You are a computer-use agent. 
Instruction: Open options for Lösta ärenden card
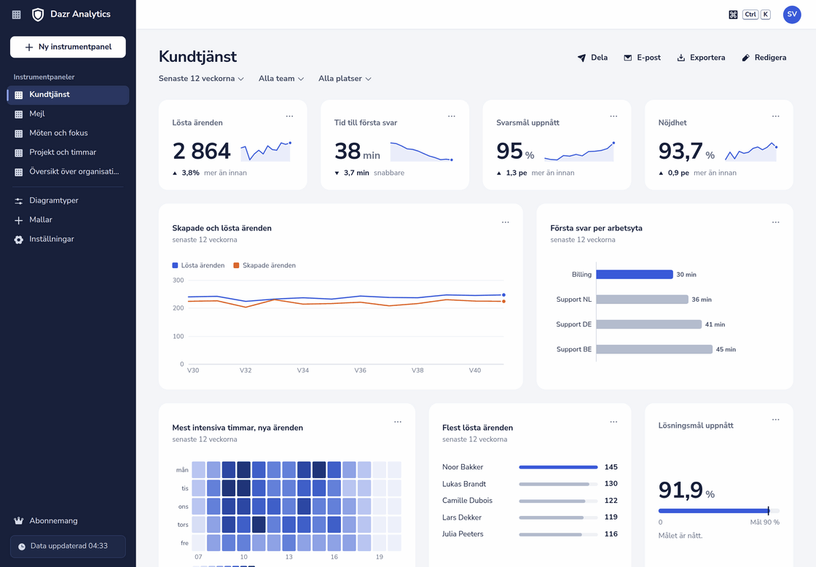pos(289,116)
